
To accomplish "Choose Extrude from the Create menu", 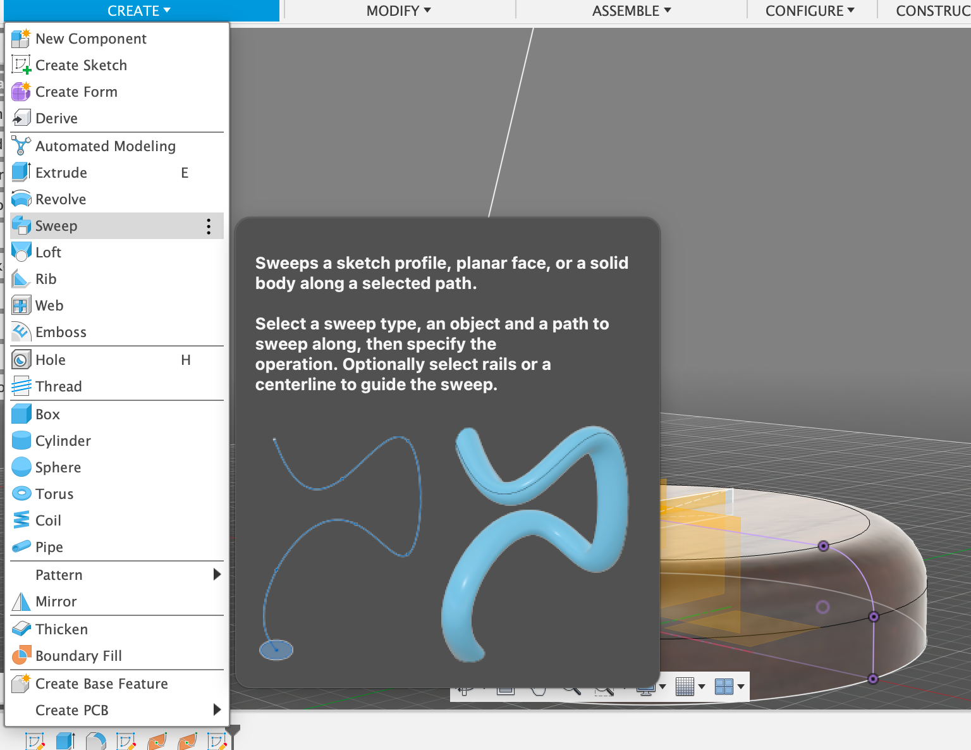I will point(61,173).
